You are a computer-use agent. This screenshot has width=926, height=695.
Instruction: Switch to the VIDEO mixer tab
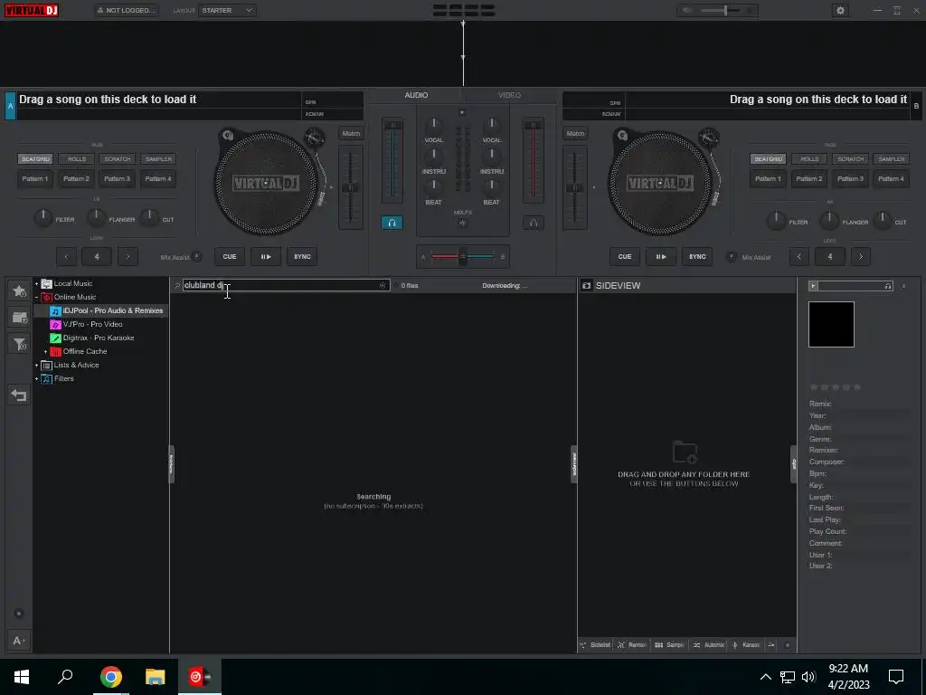[x=509, y=95]
